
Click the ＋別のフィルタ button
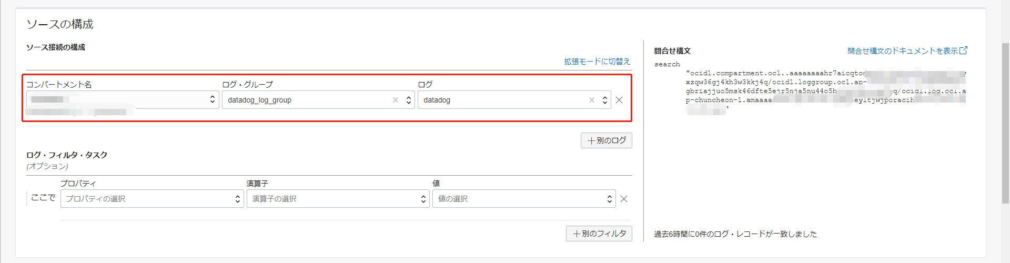point(599,234)
